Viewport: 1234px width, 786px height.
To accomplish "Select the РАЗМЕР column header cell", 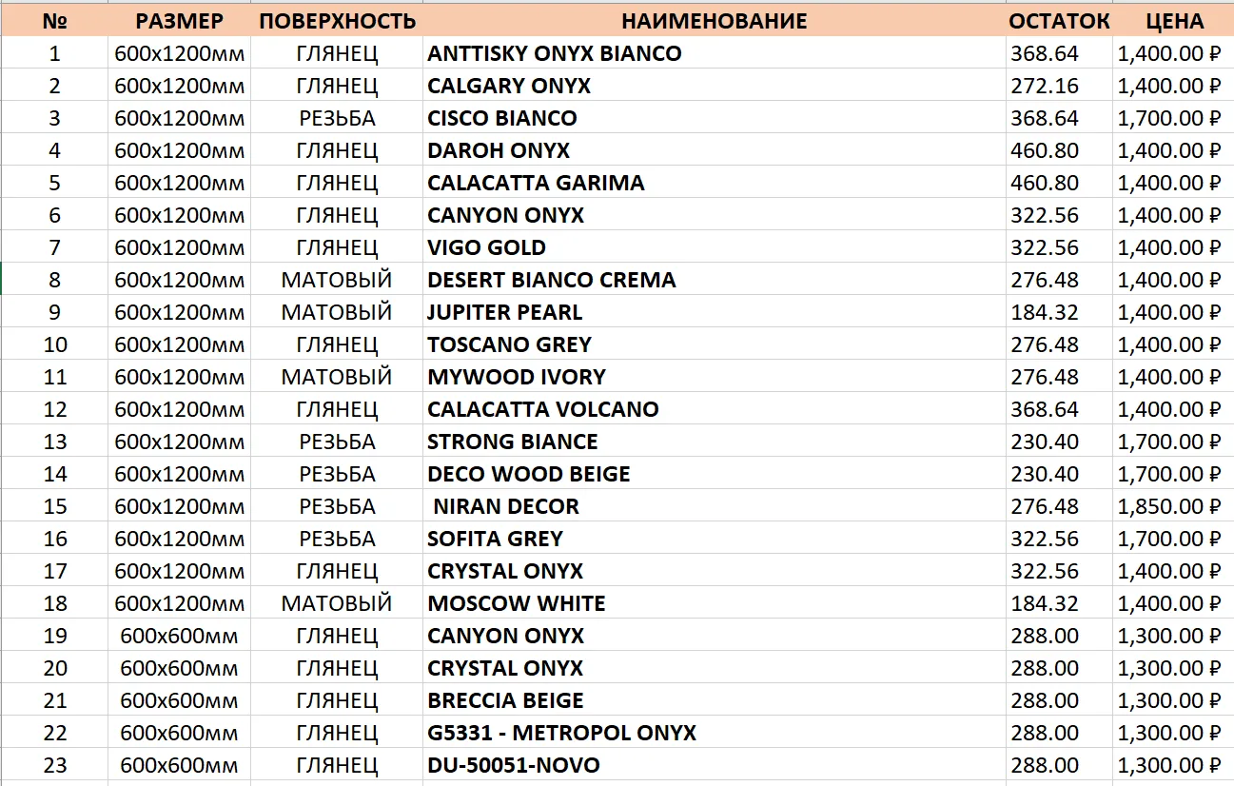I will [x=179, y=20].
